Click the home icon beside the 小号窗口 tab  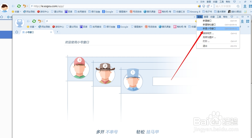coord(17,32)
